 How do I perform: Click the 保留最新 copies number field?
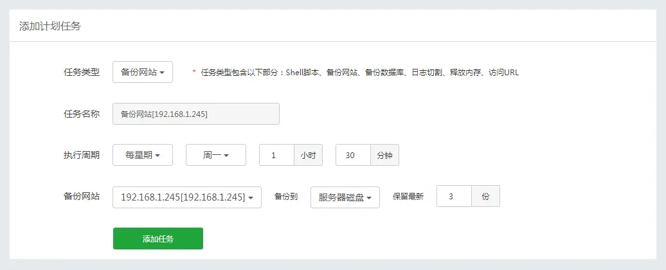point(454,197)
